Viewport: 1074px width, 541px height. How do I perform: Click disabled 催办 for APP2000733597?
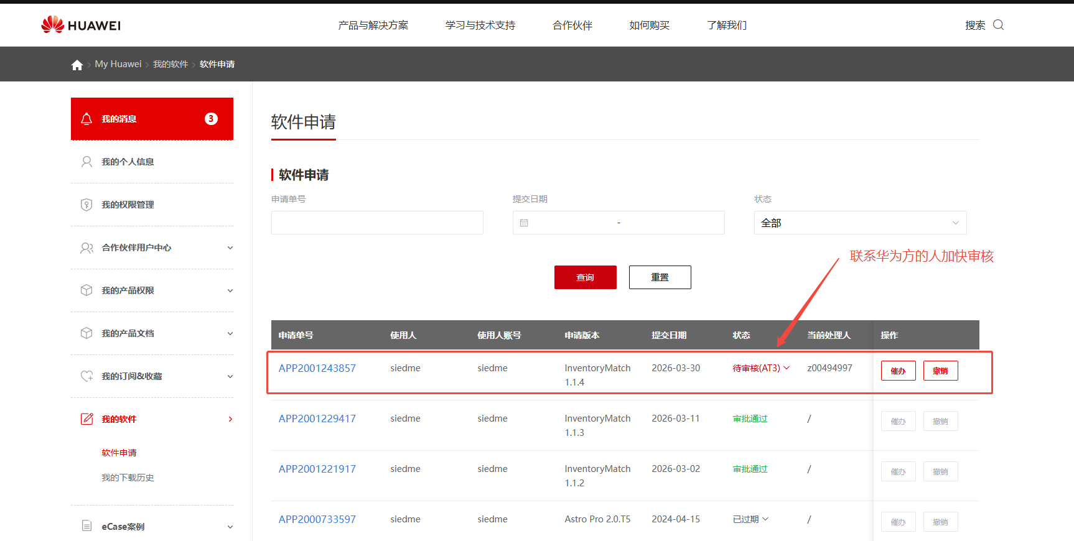click(x=899, y=522)
